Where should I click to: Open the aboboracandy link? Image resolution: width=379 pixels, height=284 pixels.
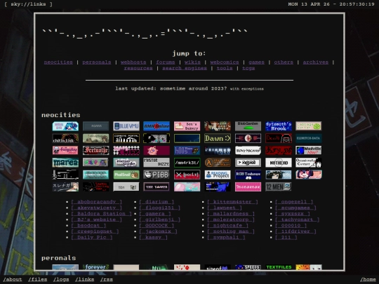pos(96,202)
